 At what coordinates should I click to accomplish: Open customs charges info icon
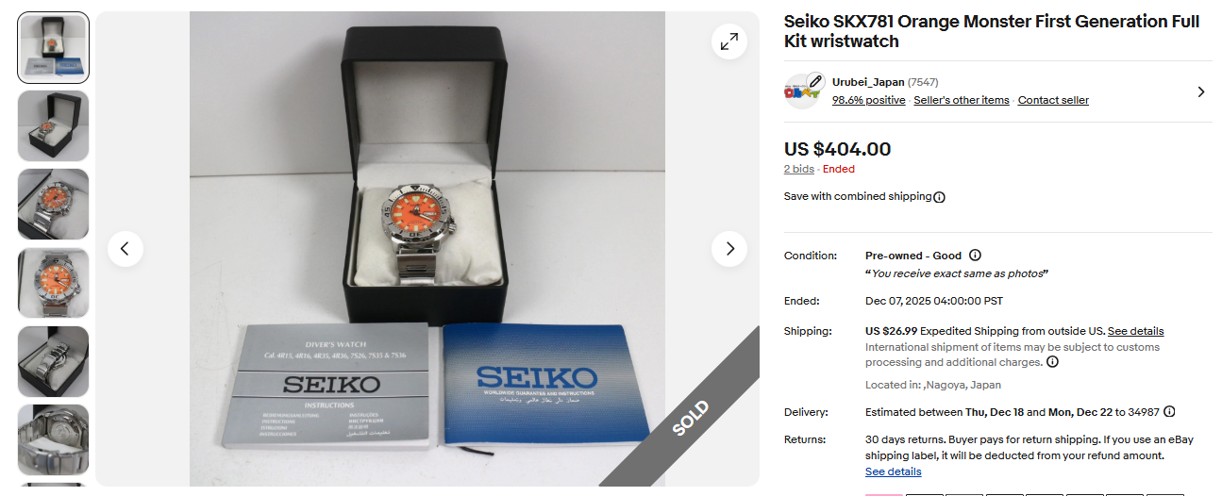pyautogui.click(x=1052, y=362)
